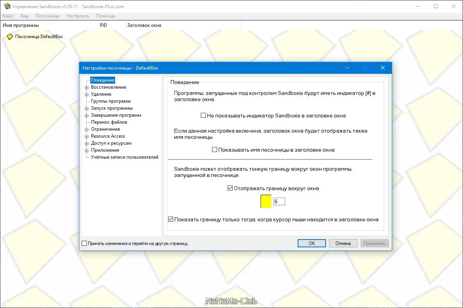Open the Файл menu
463x308 pixels.
click(x=8, y=16)
